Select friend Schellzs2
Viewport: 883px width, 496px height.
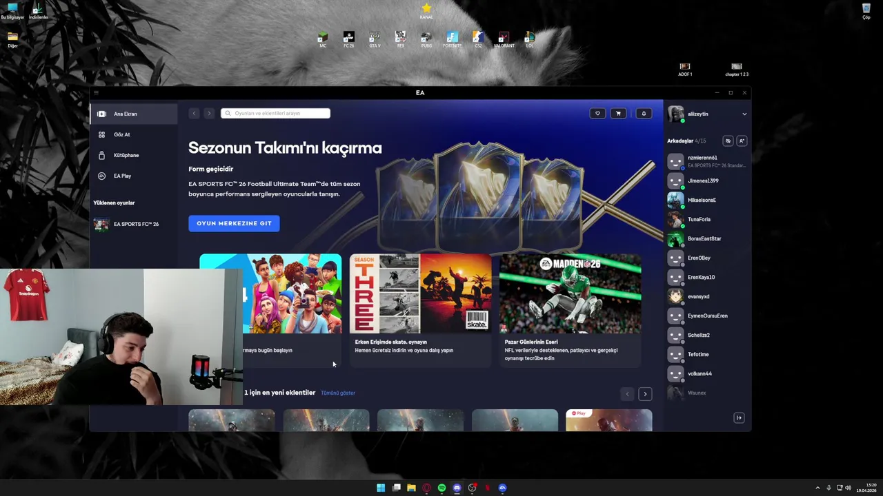tap(706, 335)
